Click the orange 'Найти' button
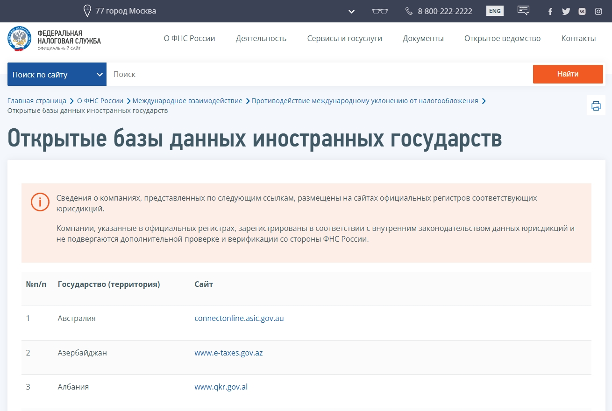The image size is (612, 411). [568, 74]
